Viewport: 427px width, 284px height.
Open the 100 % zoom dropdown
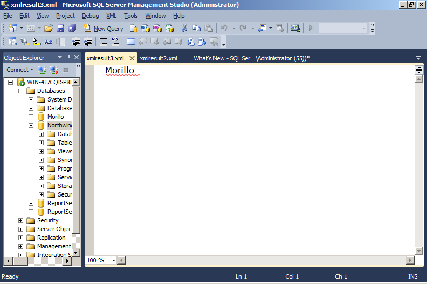coord(114,260)
